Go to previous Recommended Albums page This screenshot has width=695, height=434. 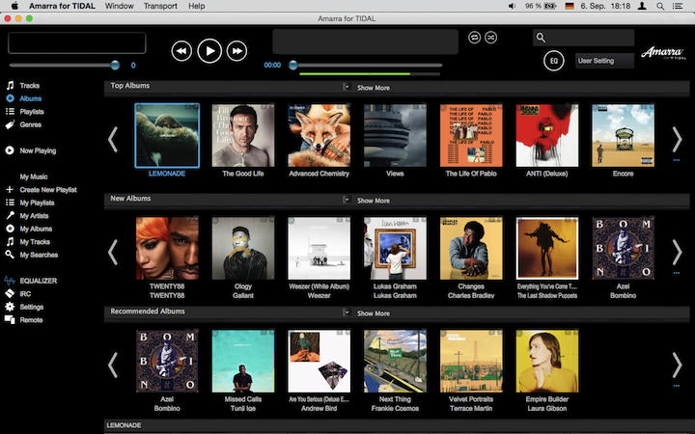[x=113, y=366]
